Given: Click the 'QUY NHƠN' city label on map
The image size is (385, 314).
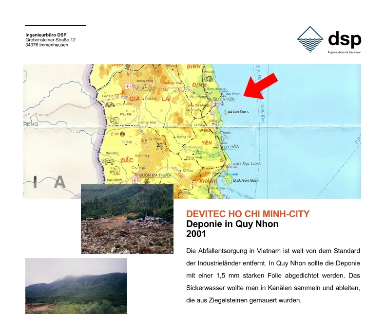Looking at the screenshot, I should 223,99.
